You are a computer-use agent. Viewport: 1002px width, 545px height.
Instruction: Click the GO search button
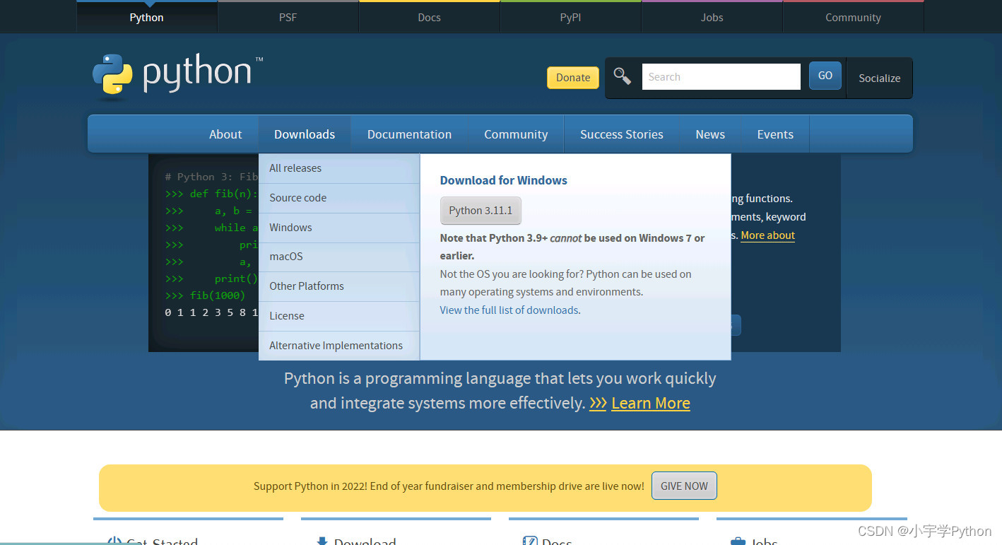(825, 76)
